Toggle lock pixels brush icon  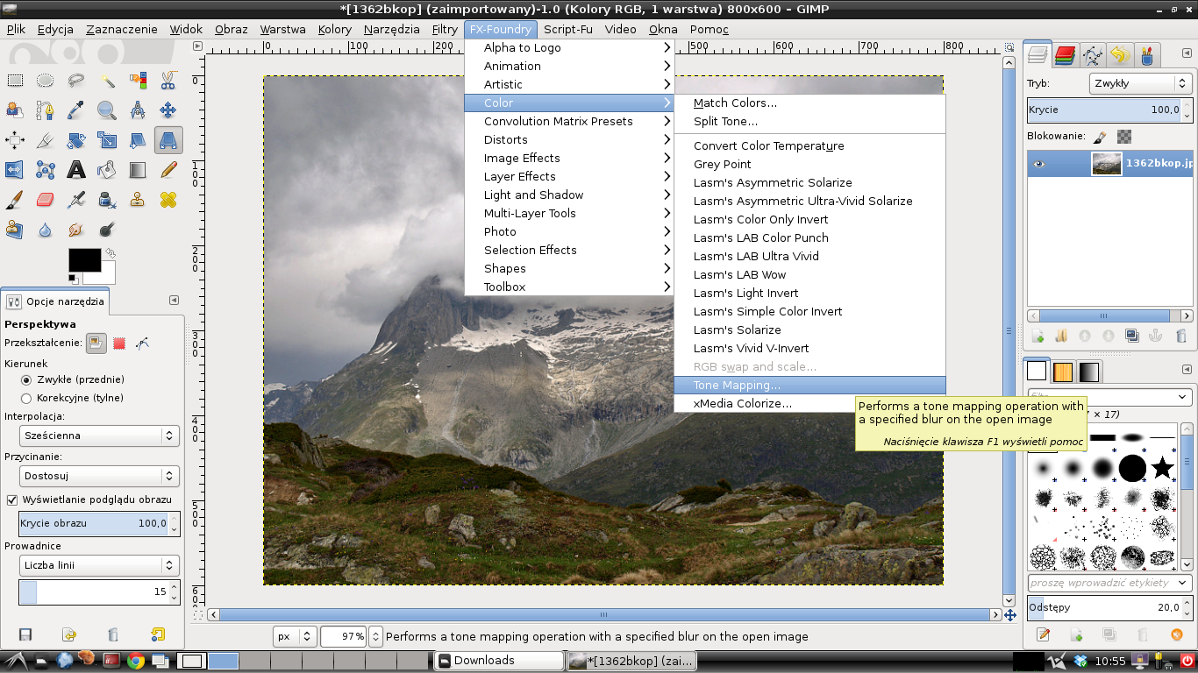[x=1102, y=137]
